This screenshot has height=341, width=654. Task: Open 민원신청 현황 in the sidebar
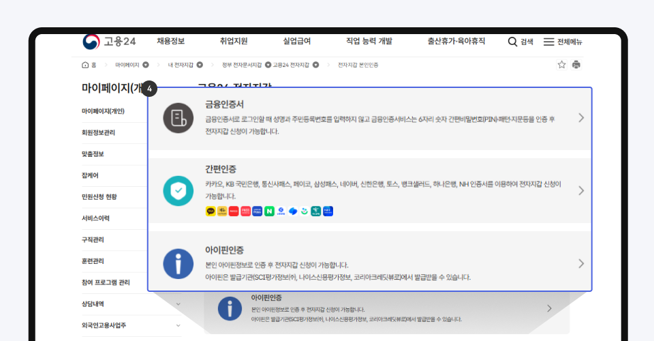pyautogui.click(x=99, y=197)
